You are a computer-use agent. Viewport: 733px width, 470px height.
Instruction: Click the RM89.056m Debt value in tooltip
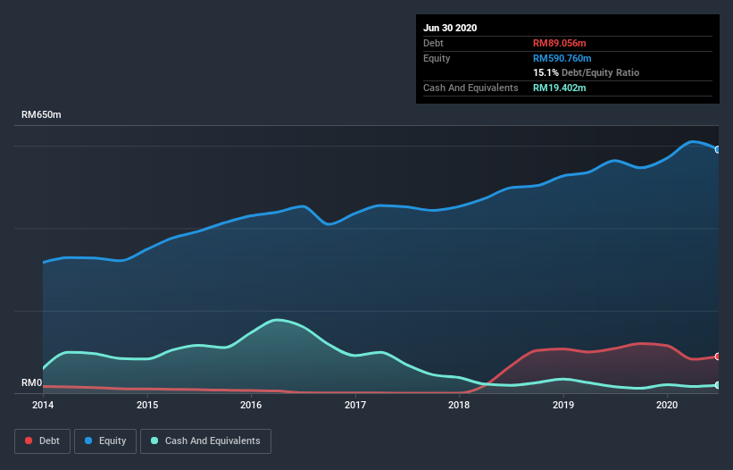tap(559, 43)
